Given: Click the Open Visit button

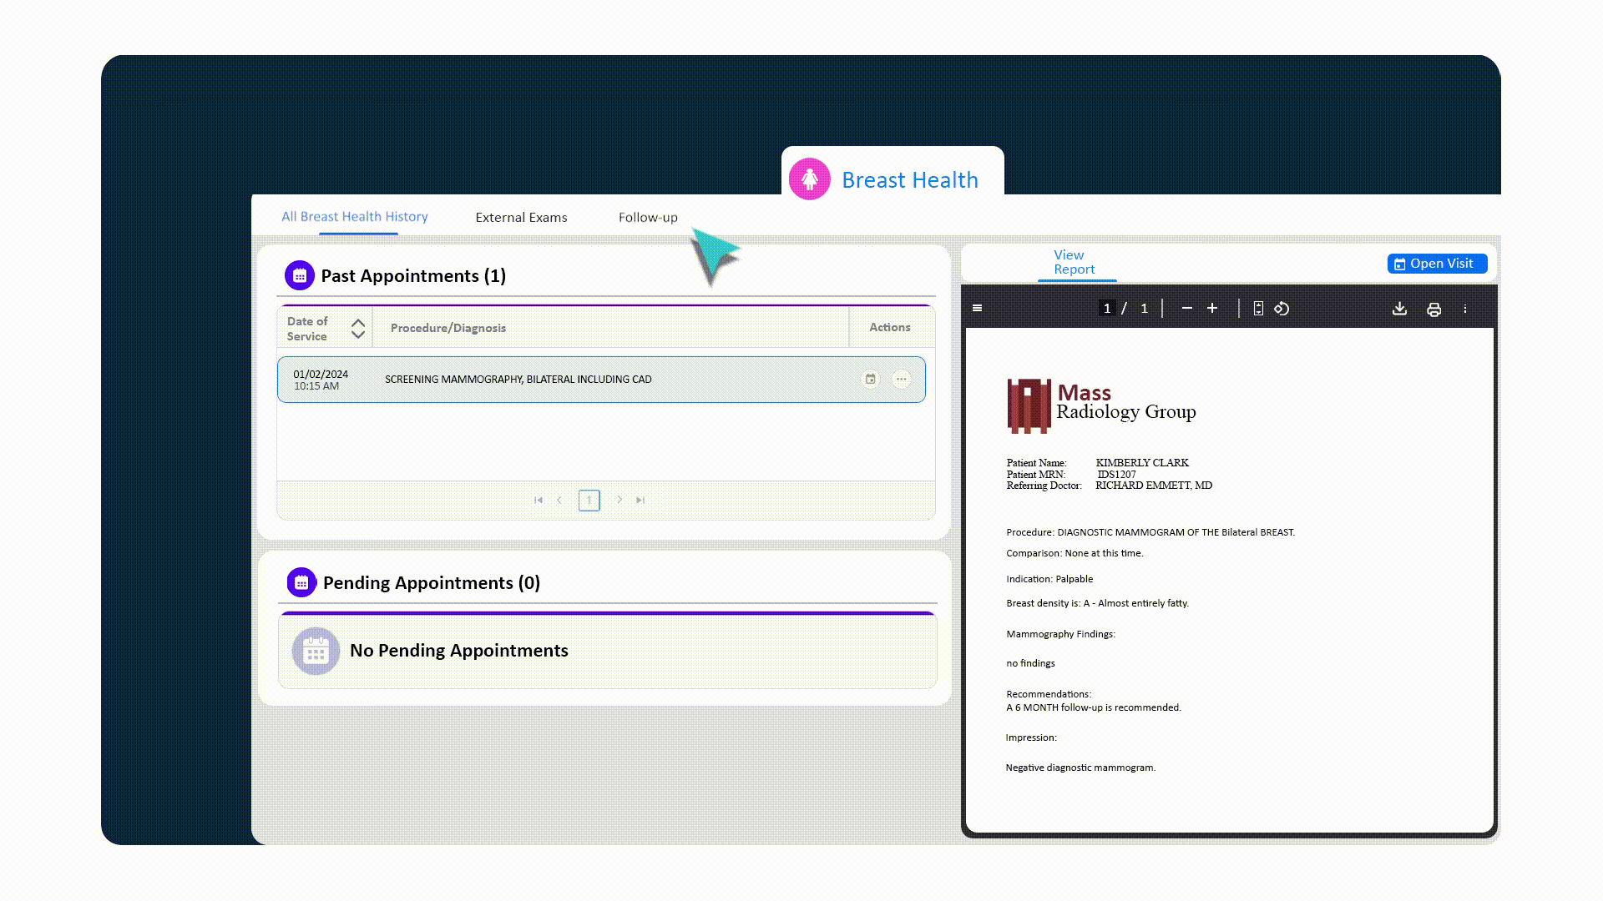Looking at the screenshot, I should click(1437, 263).
